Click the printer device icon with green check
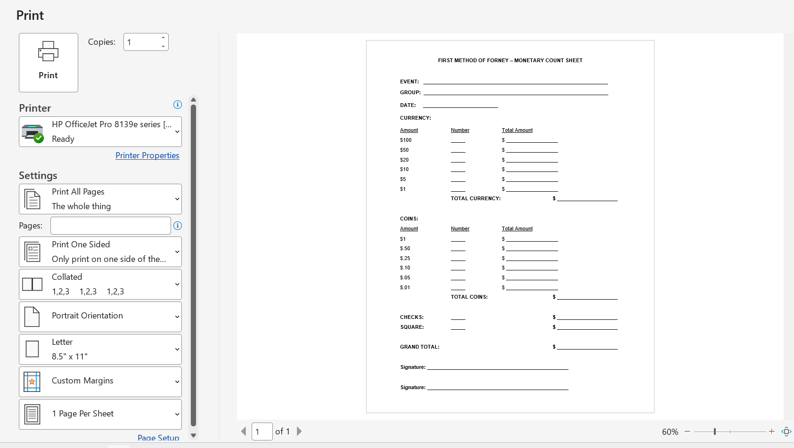 click(33, 133)
